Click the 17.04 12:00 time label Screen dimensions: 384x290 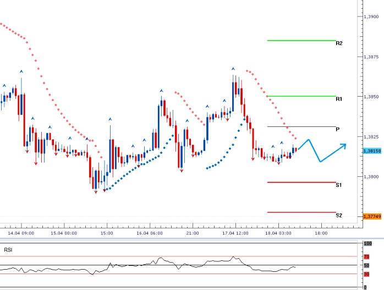click(235, 233)
